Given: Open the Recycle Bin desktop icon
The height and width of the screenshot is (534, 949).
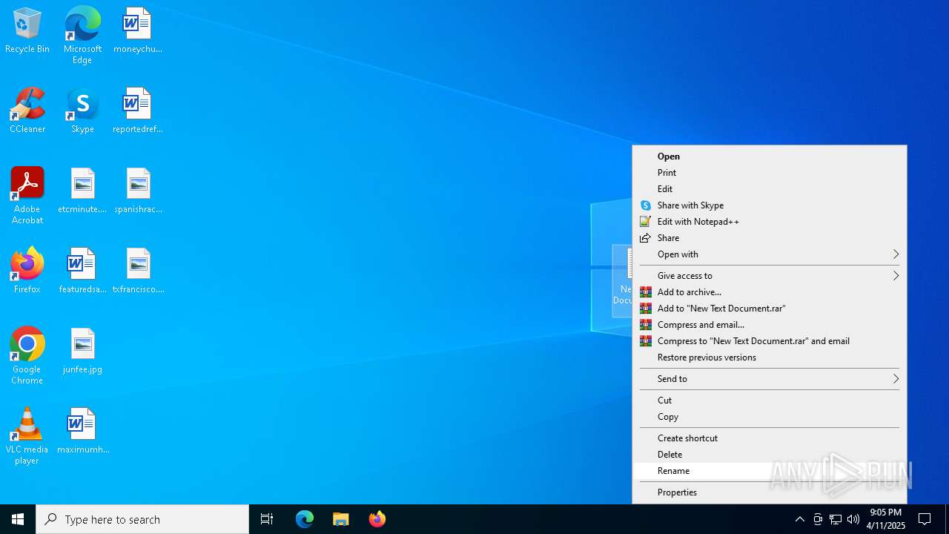Looking at the screenshot, I should [x=27, y=31].
